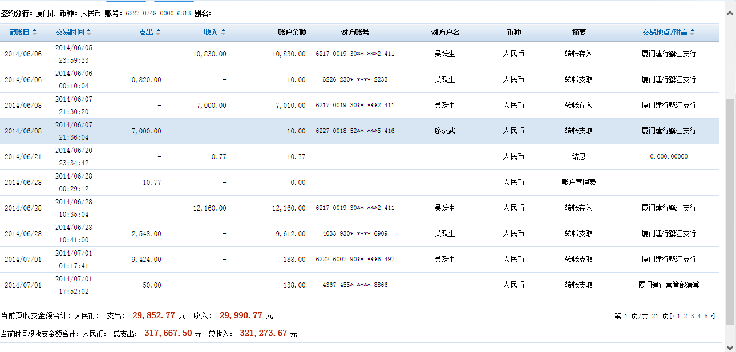Navigate to page 5 of transactions
736x352 pixels.
point(706,316)
